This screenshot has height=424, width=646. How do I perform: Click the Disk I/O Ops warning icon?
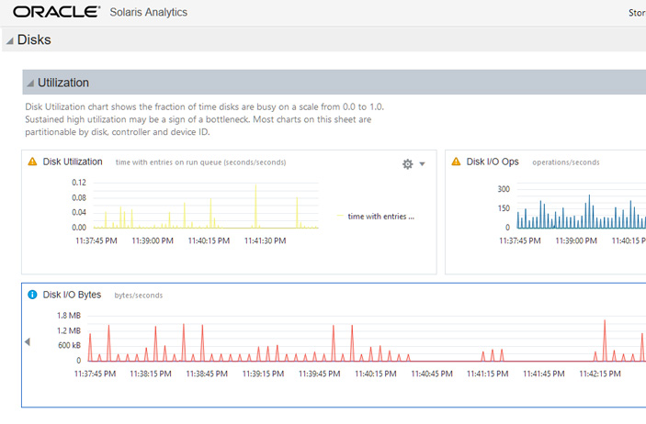[456, 162]
